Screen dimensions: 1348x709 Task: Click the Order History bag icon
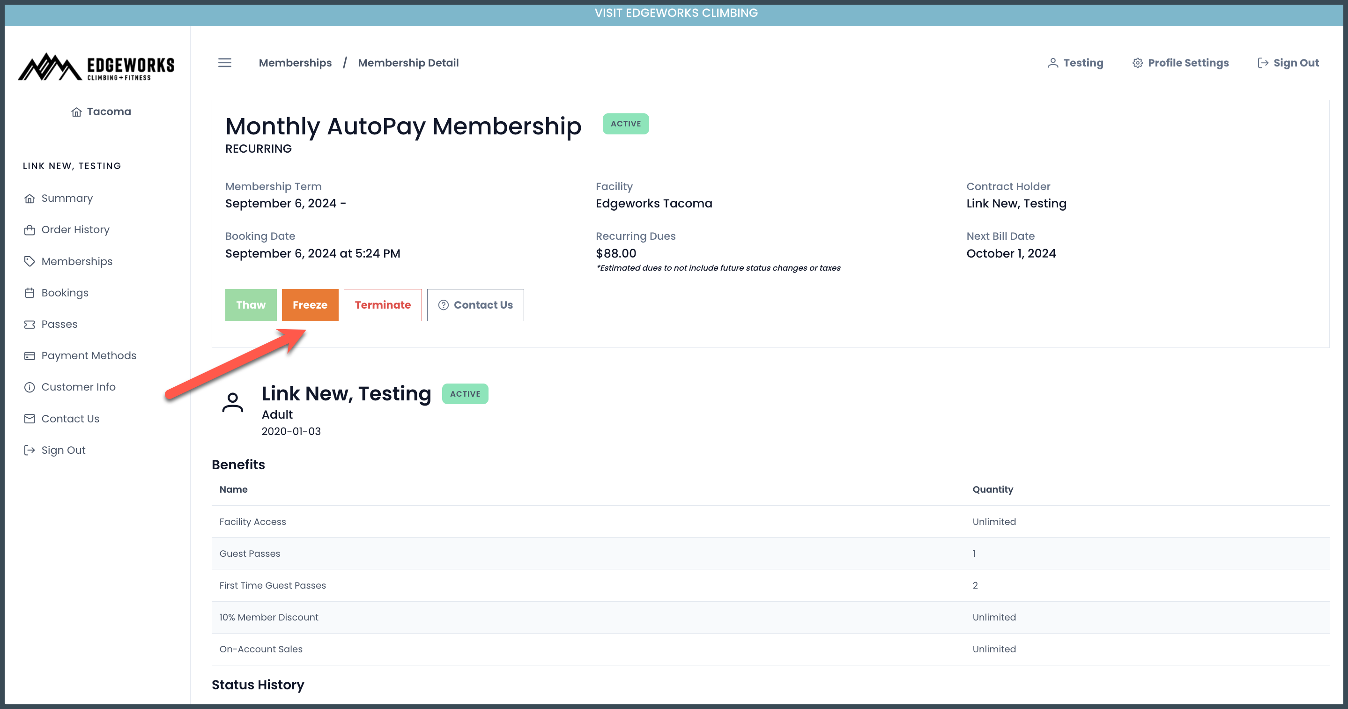pyautogui.click(x=30, y=230)
